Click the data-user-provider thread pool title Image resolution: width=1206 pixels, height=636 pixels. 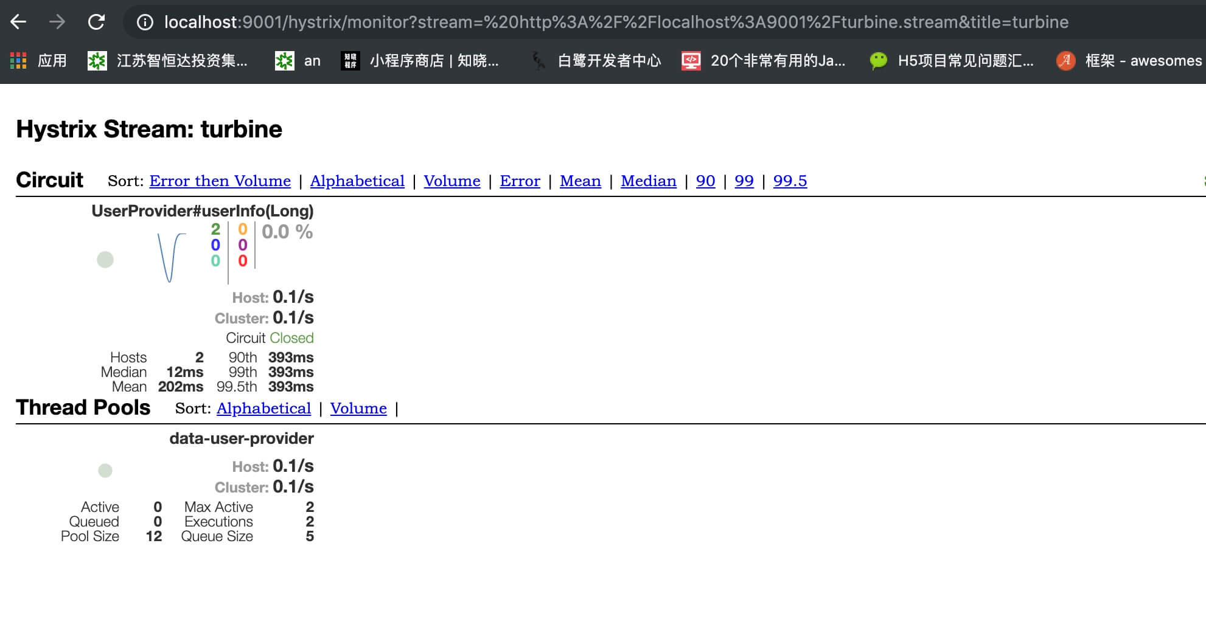[242, 438]
